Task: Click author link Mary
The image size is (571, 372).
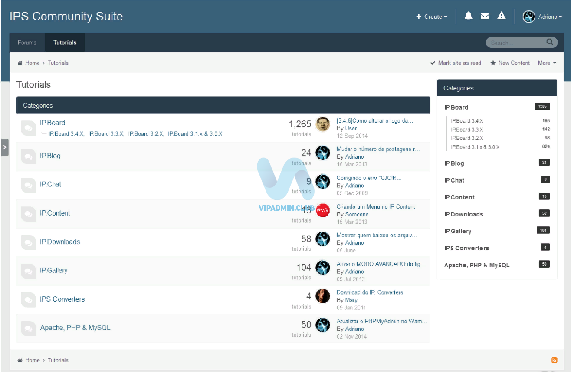Action: [351, 300]
